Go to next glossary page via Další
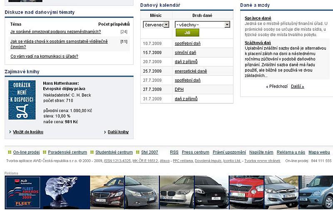Viewport: 333px width, 210px height. 297,86
